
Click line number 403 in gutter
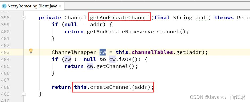pyautogui.click(x=5, y=52)
